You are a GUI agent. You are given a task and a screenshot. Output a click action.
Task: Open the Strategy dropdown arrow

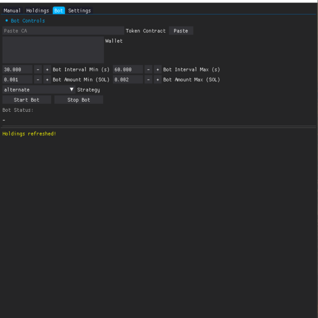[72, 90]
